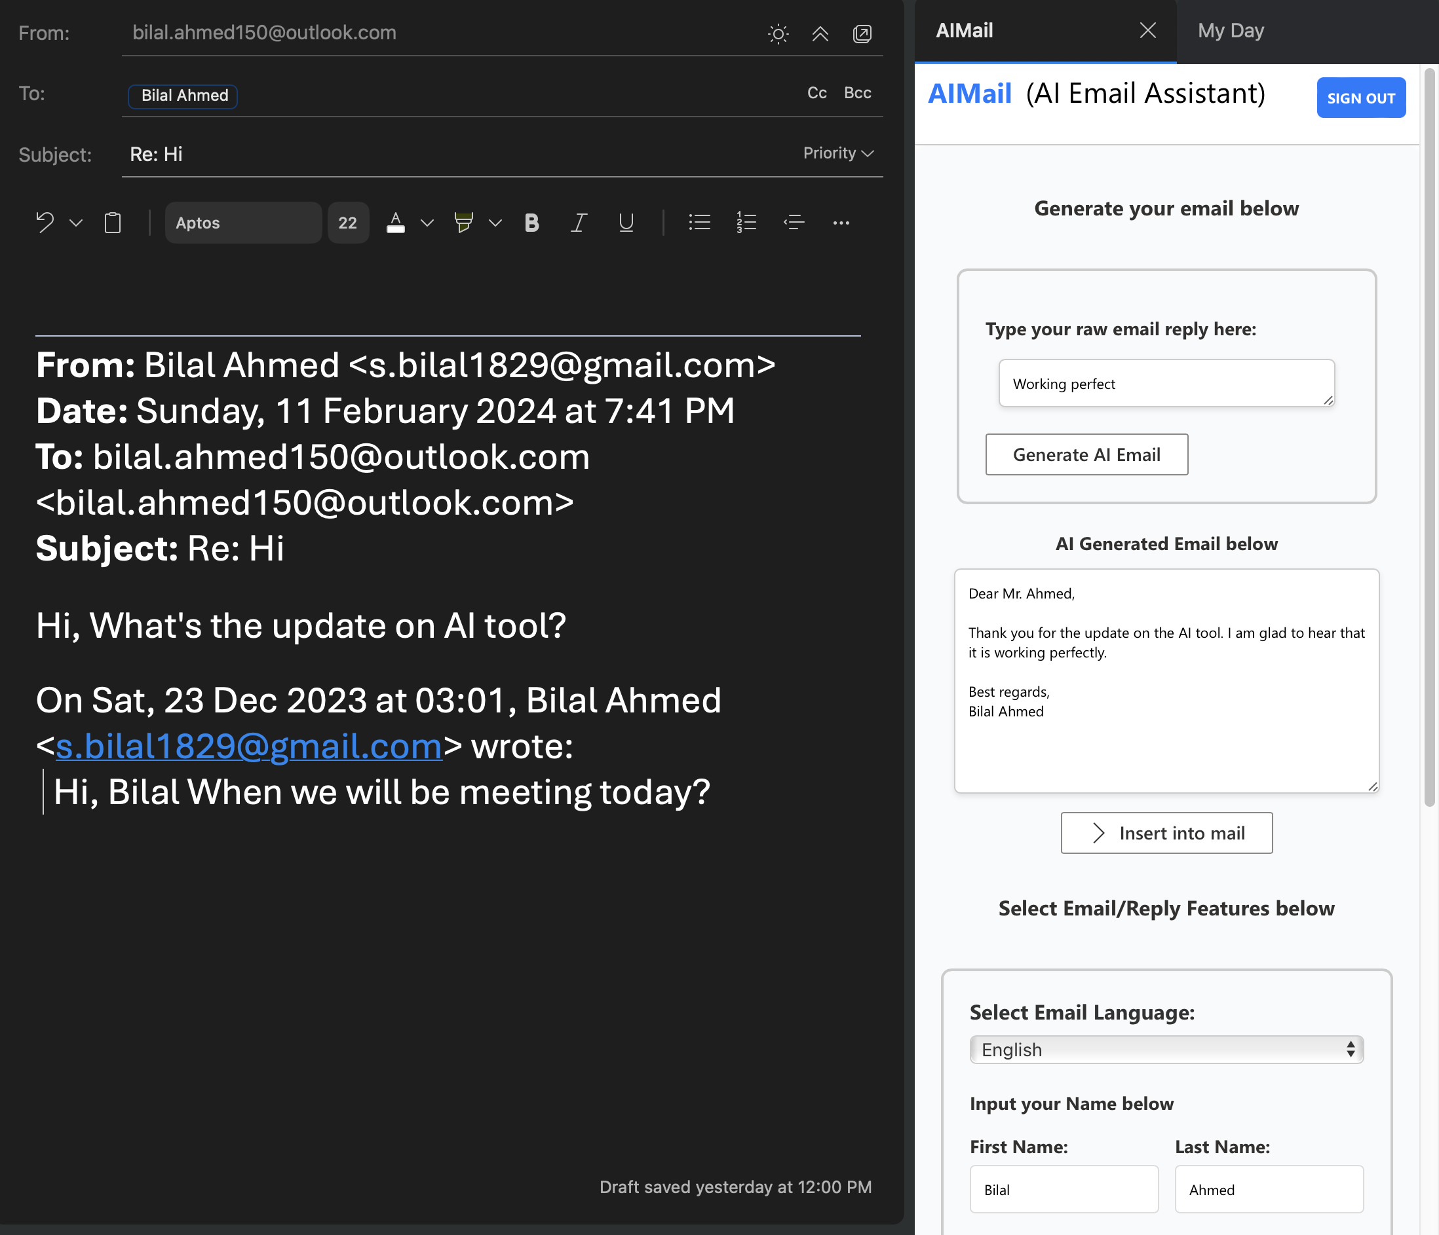Open more formatting options ellipsis
This screenshot has height=1235, width=1439.
click(841, 223)
